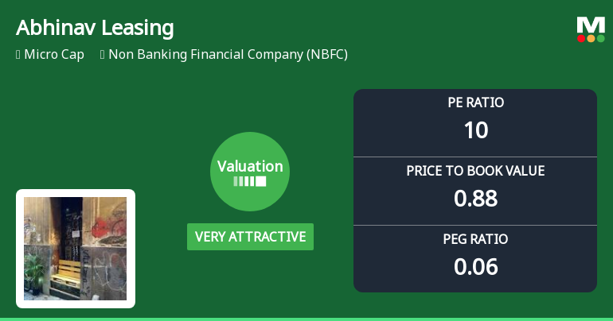The height and width of the screenshot is (321, 613).
Task: Click the PE ratio value 10
Action: [x=475, y=130]
